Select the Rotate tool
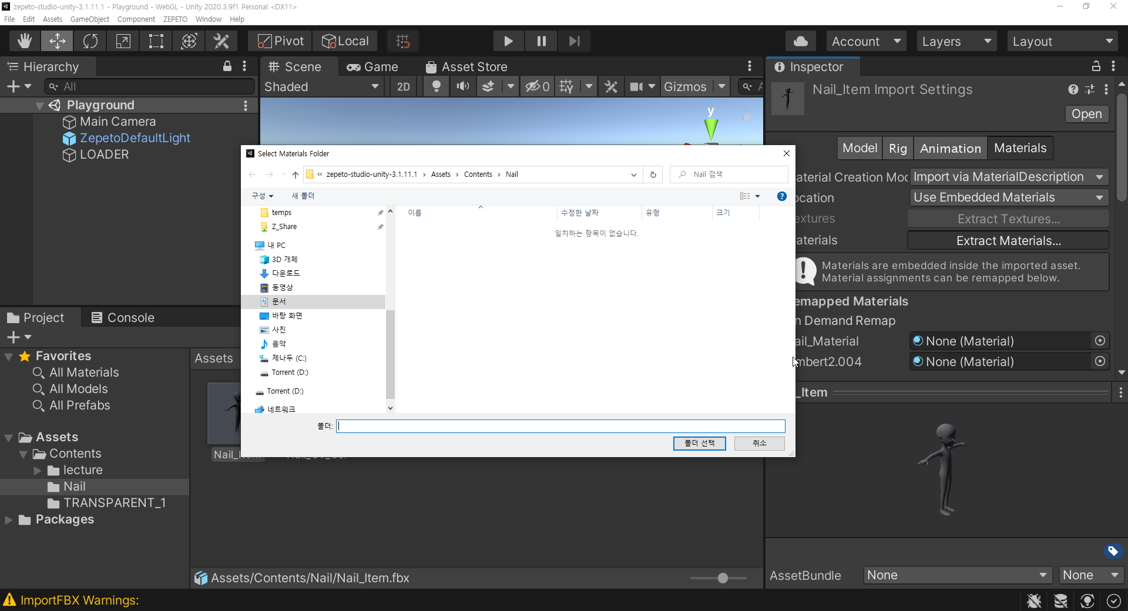 [x=90, y=41]
